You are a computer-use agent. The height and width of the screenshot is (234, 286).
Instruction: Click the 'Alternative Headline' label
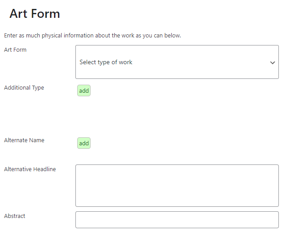click(30, 169)
